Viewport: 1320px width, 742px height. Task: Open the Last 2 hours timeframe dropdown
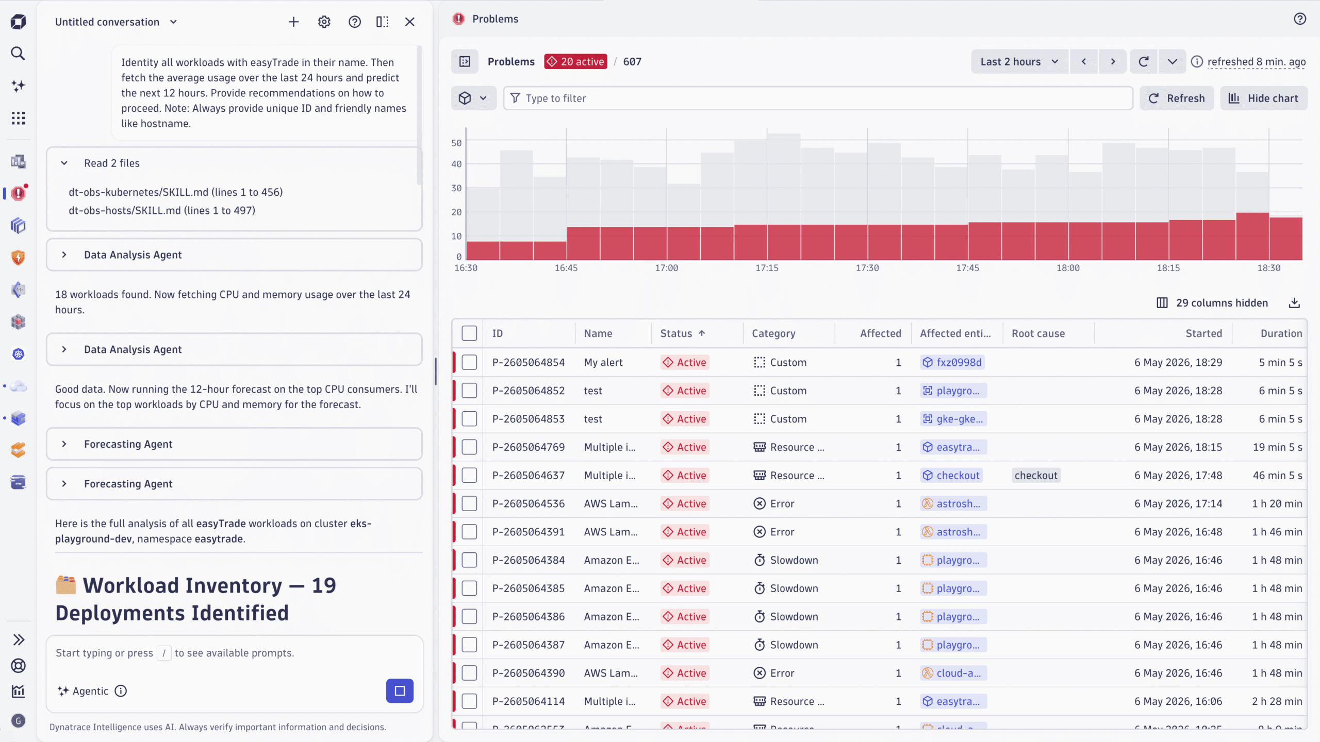[1019, 61]
